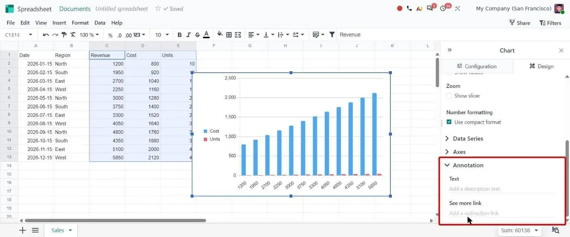
Task: Open the AI assistant icon
Action: point(419,9)
